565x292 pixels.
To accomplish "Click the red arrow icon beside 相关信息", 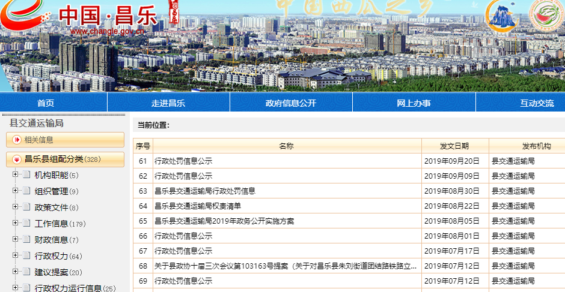I will pyautogui.click(x=16, y=140).
